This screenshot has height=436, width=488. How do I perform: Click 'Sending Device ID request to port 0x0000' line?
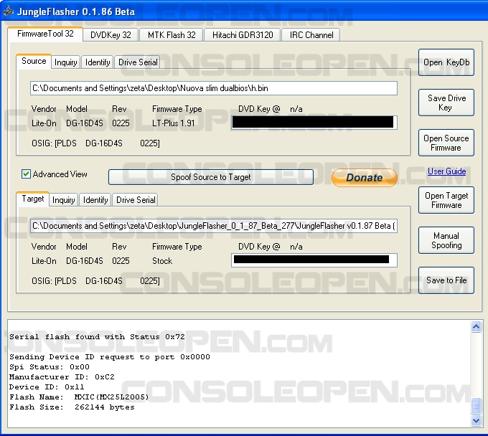(x=110, y=357)
